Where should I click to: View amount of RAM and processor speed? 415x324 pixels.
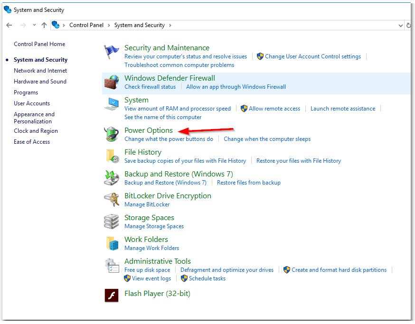pos(178,109)
